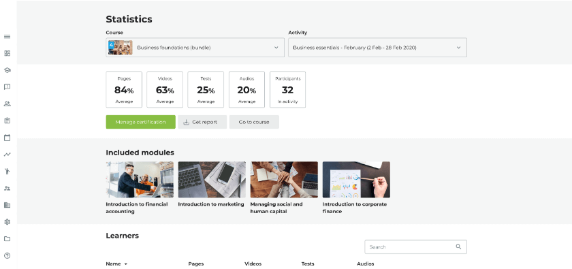Image resolution: width=572 pixels, height=269 pixels.
Task: Click the Audios 20% average card
Action: click(247, 90)
